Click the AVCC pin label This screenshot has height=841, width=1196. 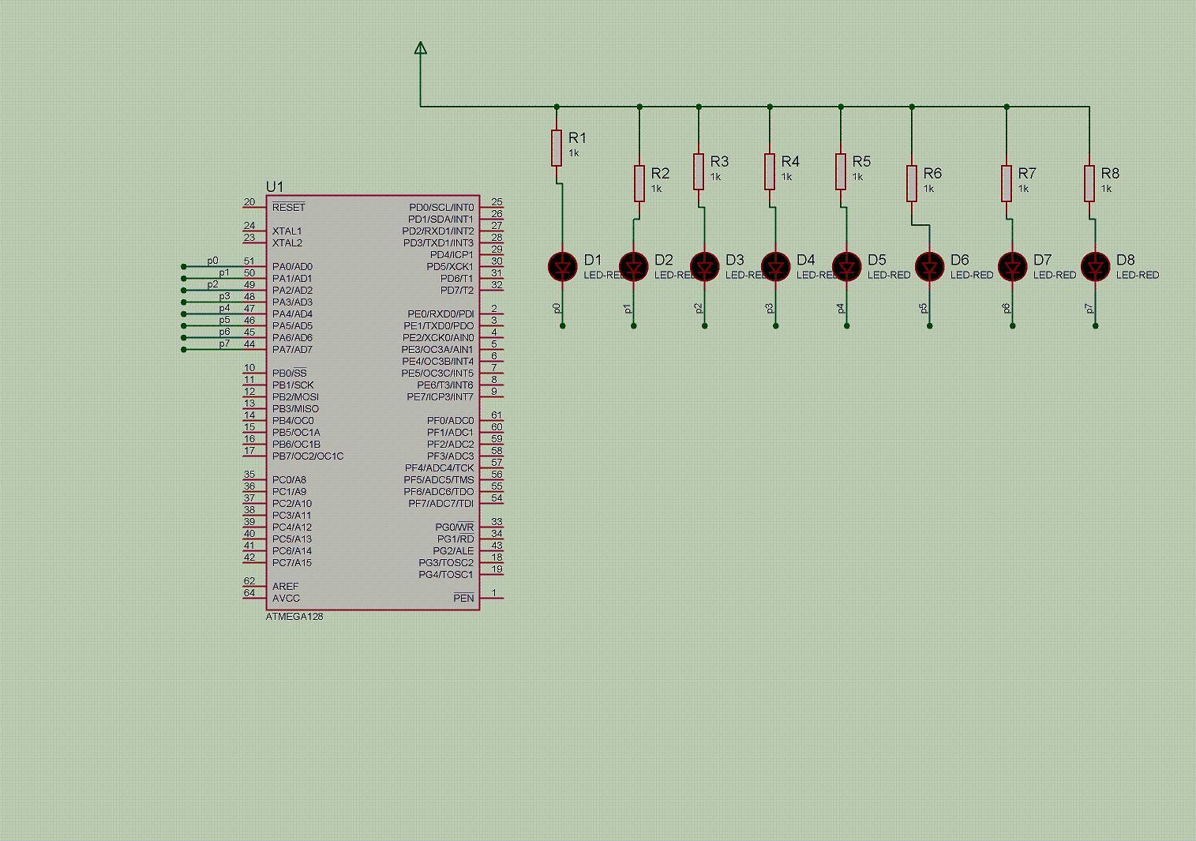coord(286,598)
